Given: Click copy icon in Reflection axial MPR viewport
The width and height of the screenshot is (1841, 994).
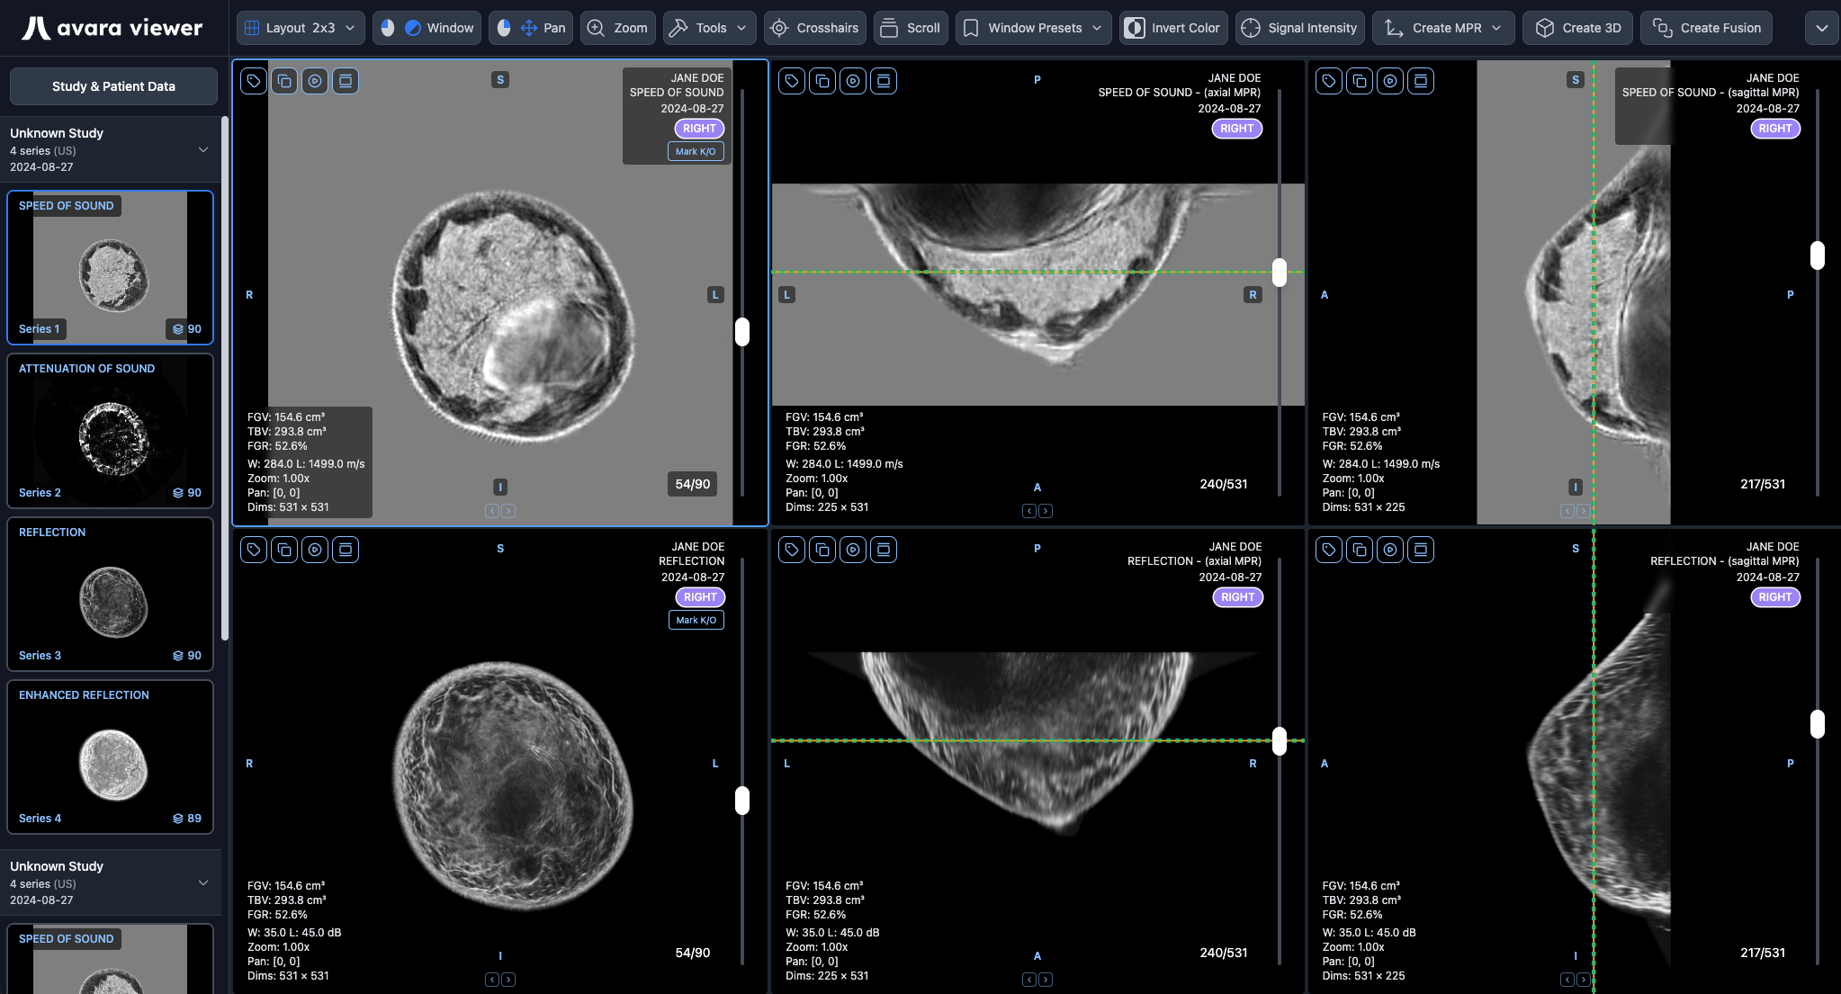Looking at the screenshot, I should click(x=822, y=550).
